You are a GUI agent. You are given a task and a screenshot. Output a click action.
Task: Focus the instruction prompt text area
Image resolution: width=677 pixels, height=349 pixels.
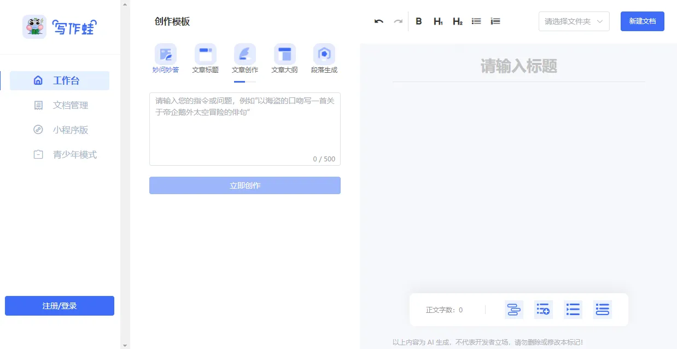point(245,129)
